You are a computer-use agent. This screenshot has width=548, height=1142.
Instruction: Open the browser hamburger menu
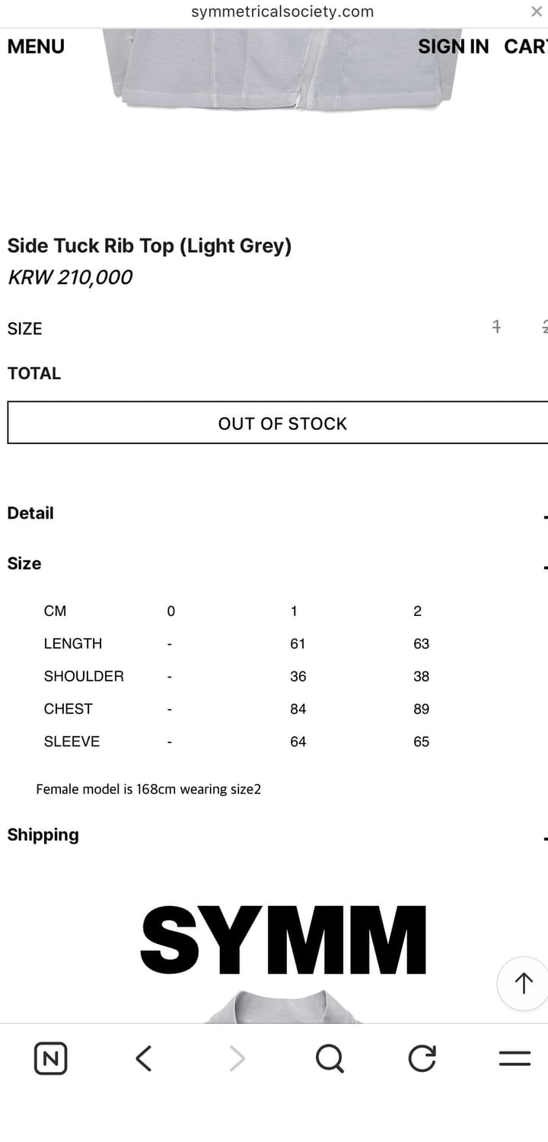515,1057
